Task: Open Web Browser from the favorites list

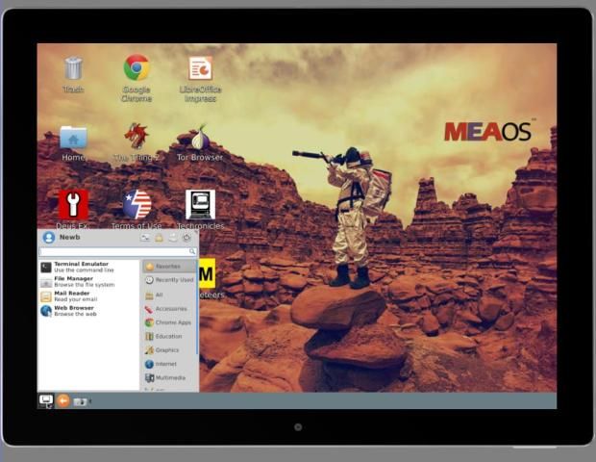Action: click(x=75, y=310)
